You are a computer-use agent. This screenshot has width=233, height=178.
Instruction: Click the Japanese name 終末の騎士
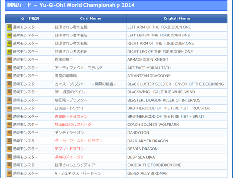coord(64,60)
